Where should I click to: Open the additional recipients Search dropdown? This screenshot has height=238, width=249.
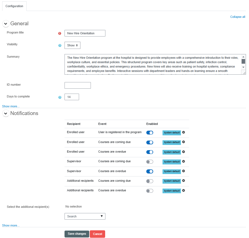tap(85, 216)
